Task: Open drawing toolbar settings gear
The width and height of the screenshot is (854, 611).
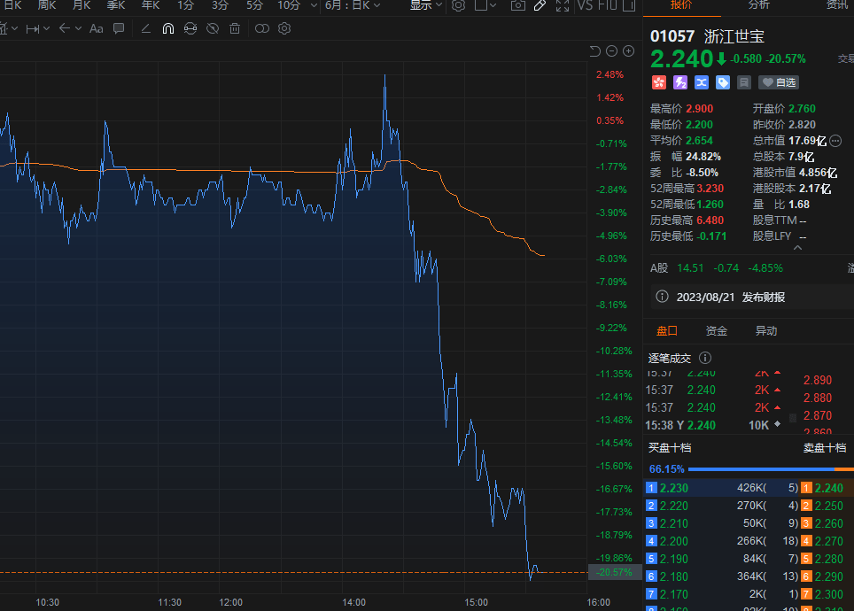Action: pos(284,28)
